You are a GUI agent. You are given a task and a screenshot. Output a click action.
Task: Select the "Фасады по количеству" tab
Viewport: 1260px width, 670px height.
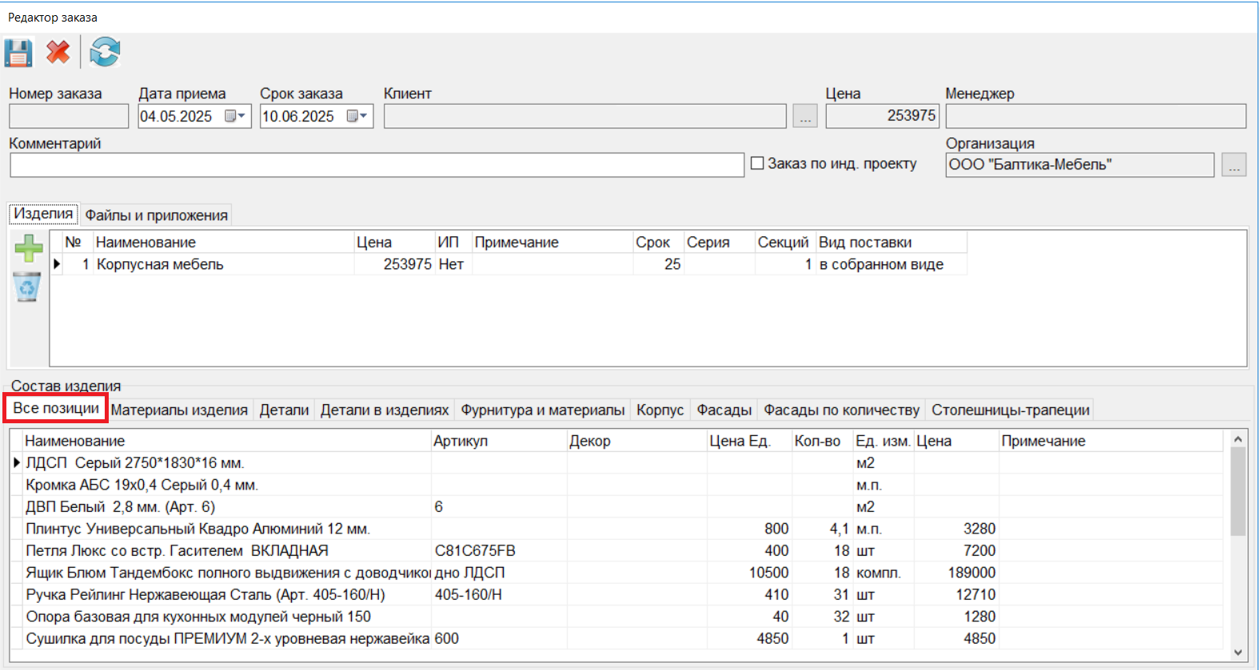pyautogui.click(x=841, y=410)
